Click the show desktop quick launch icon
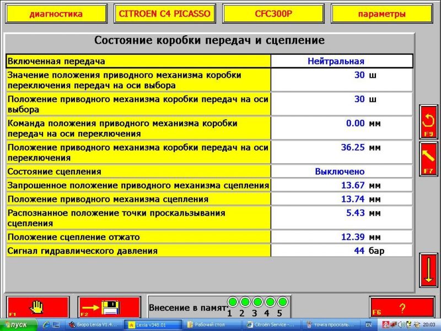The image size is (441, 331). point(56,325)
